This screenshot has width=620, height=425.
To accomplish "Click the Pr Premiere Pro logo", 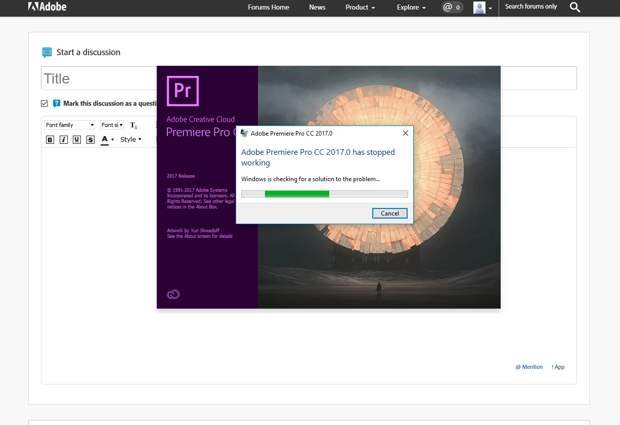I will click(x=183, y=91).
